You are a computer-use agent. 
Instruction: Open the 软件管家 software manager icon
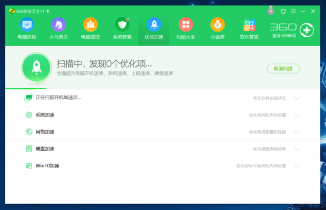click(249, 25)
